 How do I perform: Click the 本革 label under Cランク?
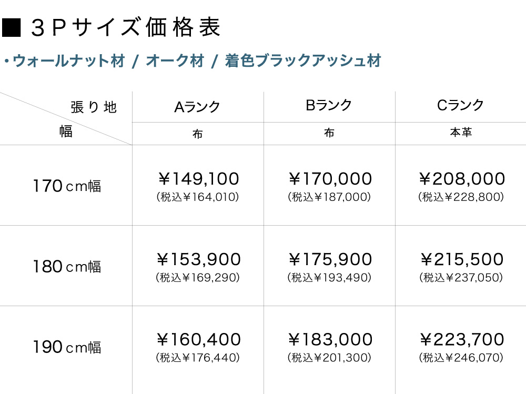(461, 133)
